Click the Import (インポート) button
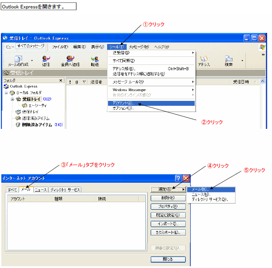 (x=168, y=224)
